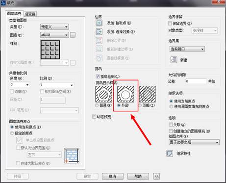Click the ANGLE pattern sample swatch
Screen dimensions: 226x183
pyautogui.click(x=50, y=50)
